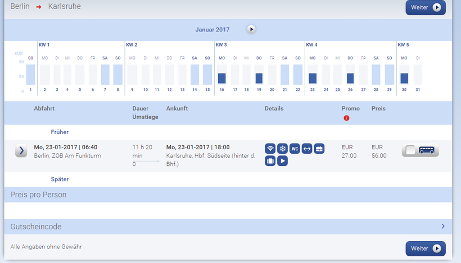Expand trip details with the left chevron

[x=21, y=150]
